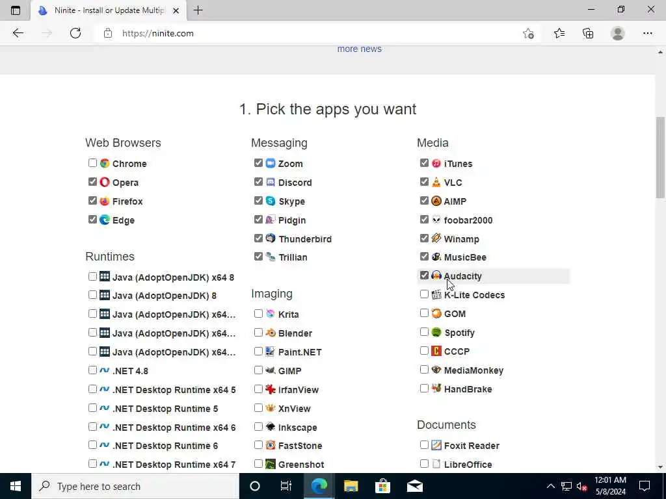Click the MediaMonkey label

pyautogui.click(x=473, y=370)
